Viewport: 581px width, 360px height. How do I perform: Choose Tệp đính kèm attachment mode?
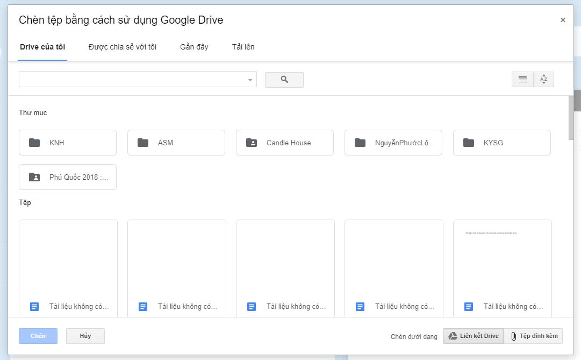click(533, 336)
